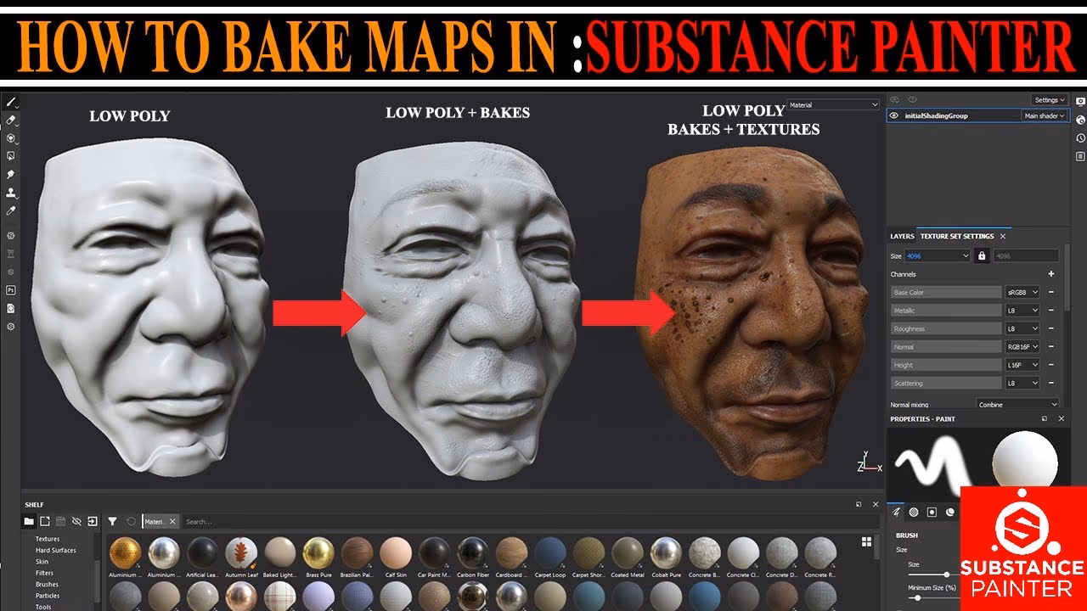The width and height of the screenshot is (1087, 611).
Task: Open the Settings dropdown
Action: 1050,100
